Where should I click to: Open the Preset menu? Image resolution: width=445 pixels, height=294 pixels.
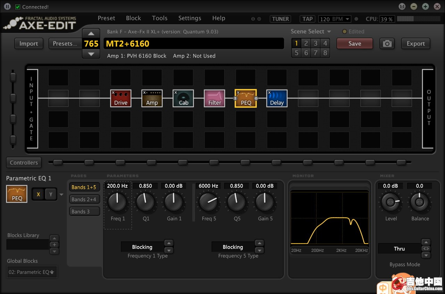(106, 18)
